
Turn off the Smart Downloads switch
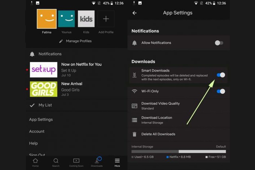tap(221, 75)
